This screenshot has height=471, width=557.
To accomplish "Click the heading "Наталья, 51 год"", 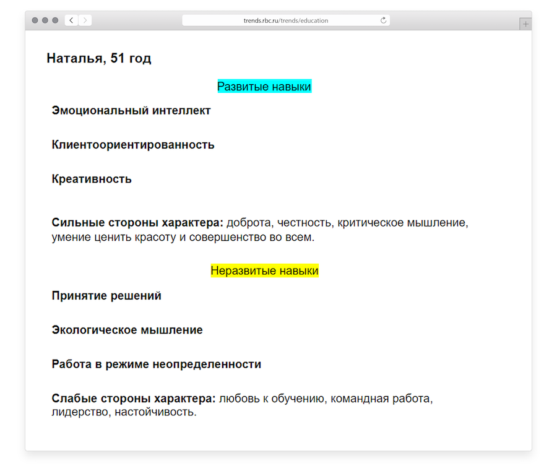I will coord(99,58).
